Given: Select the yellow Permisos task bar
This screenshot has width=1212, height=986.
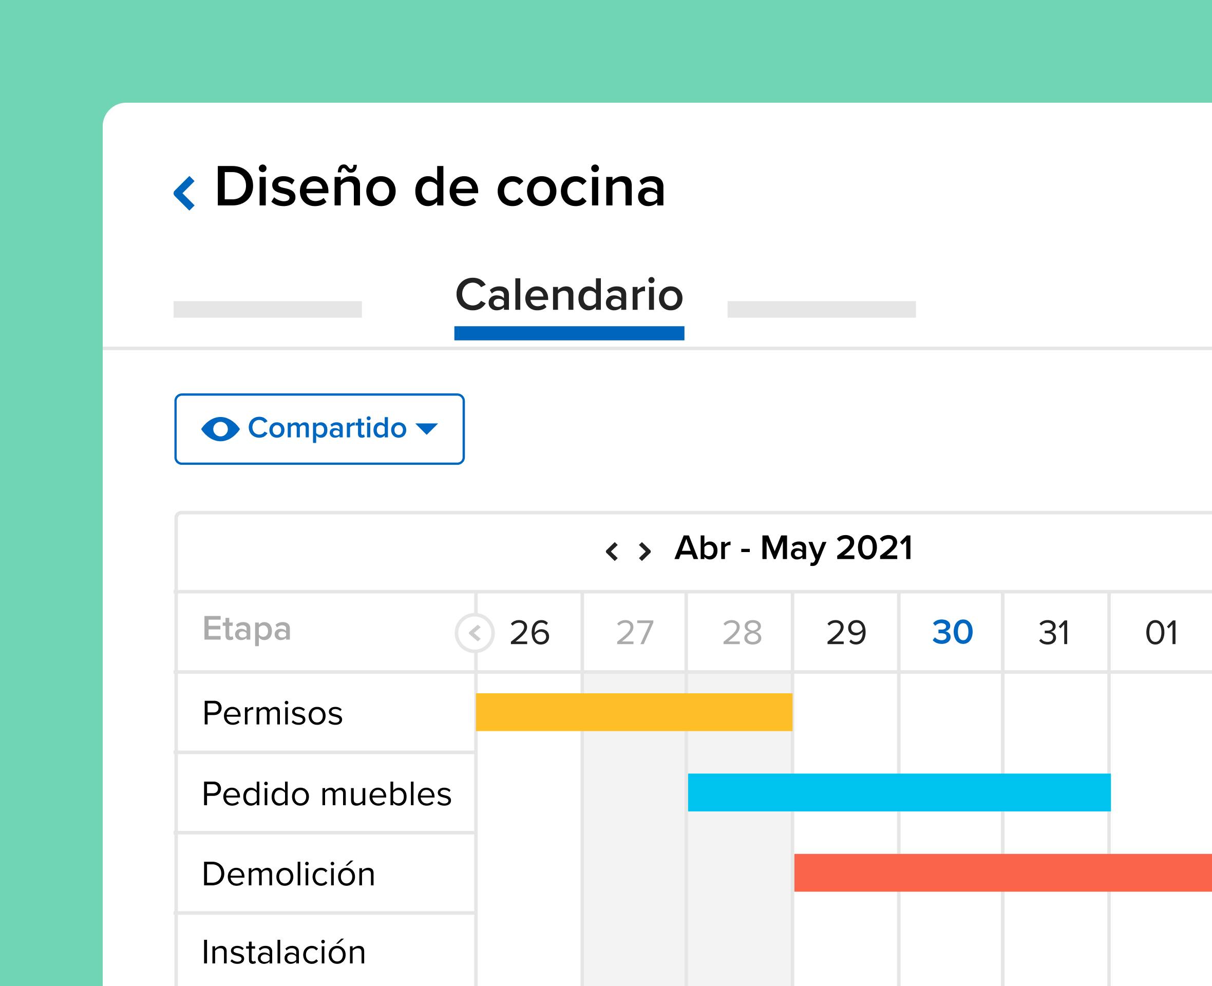Looking at the screenshot, I should [x=634, y=712].
